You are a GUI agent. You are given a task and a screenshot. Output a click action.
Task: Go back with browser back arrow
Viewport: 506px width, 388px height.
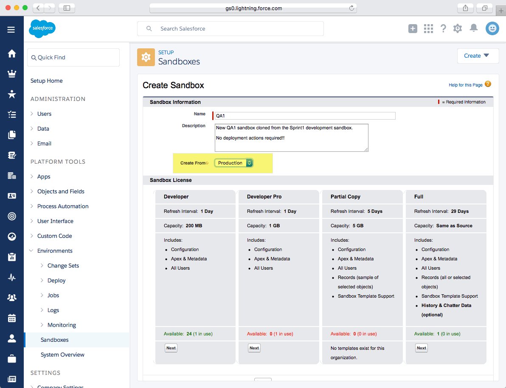pyautogui.click(x=38, y=8)
